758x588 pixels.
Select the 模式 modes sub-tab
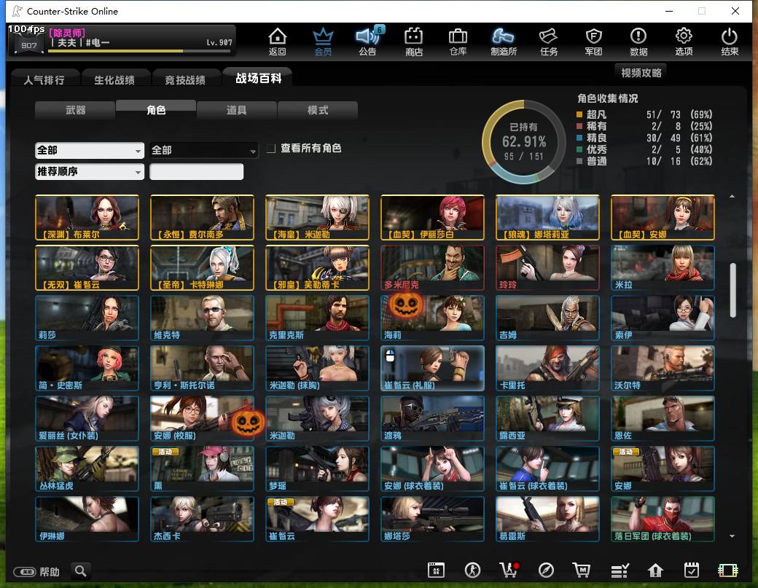tap(318, 110)
